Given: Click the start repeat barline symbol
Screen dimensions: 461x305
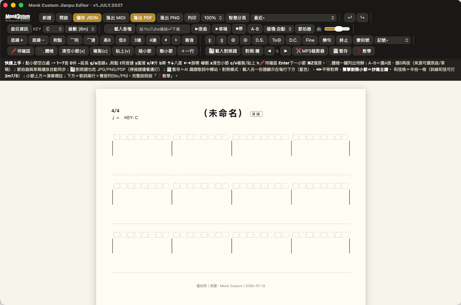Looking at the screenshot, I should pyautogui.click(x=210, y=40).
